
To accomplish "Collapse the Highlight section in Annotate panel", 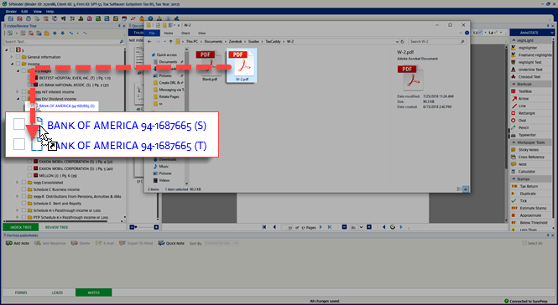I will click(514, 40).
